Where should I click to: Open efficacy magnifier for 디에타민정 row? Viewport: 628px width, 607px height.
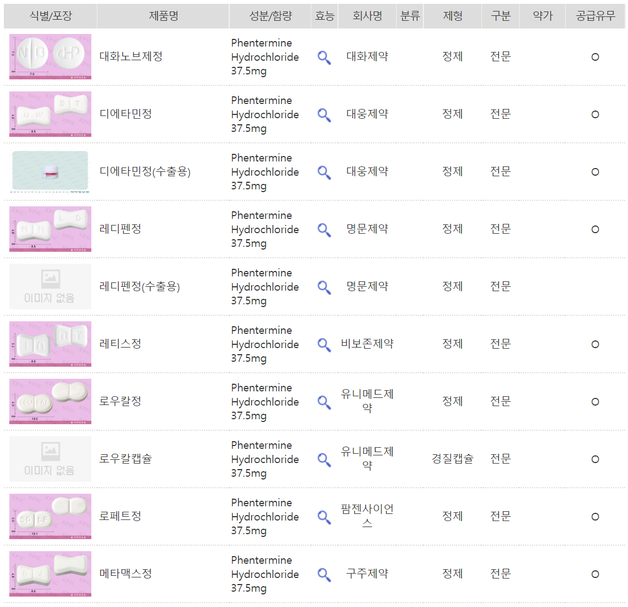[x=324, y=115]
